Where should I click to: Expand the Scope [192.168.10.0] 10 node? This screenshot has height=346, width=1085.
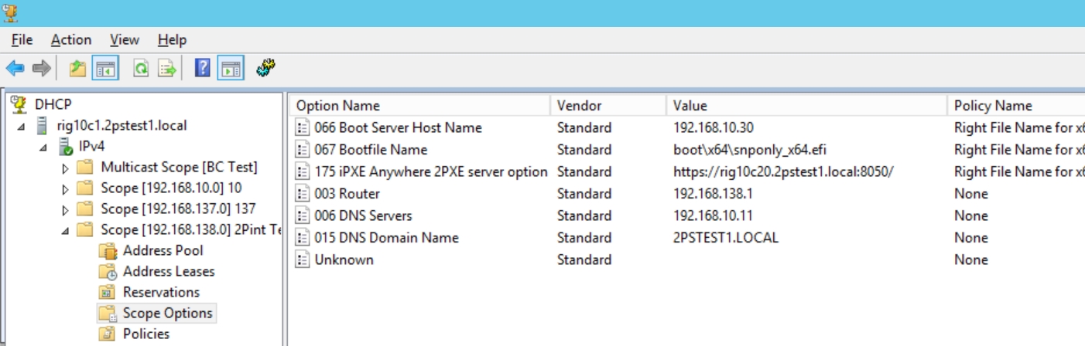tap(66, 188)
